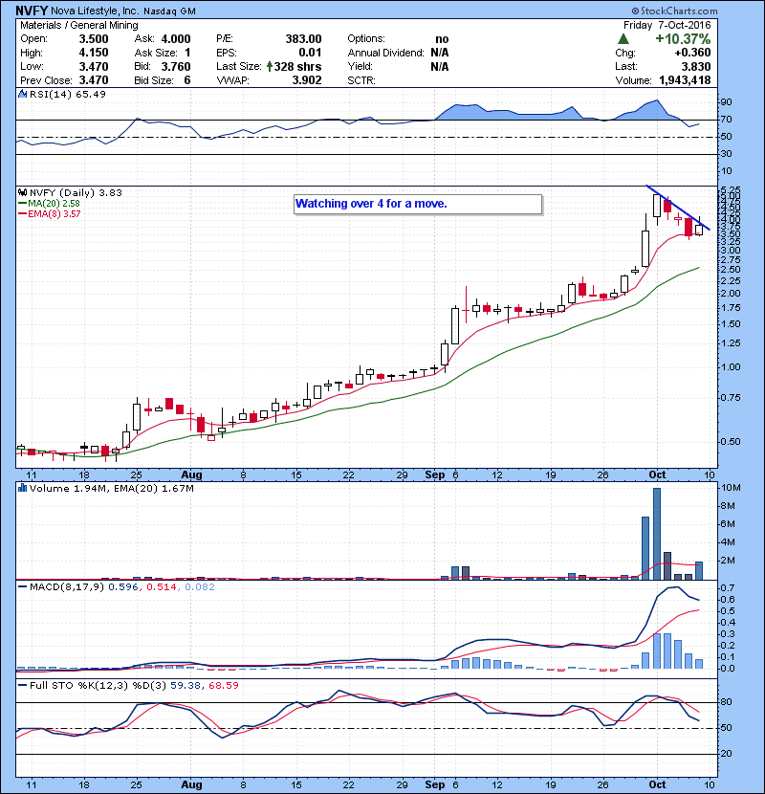765x794 pixels.
Task: Select the percent change +10.37%
Action: tap(683, 39)
